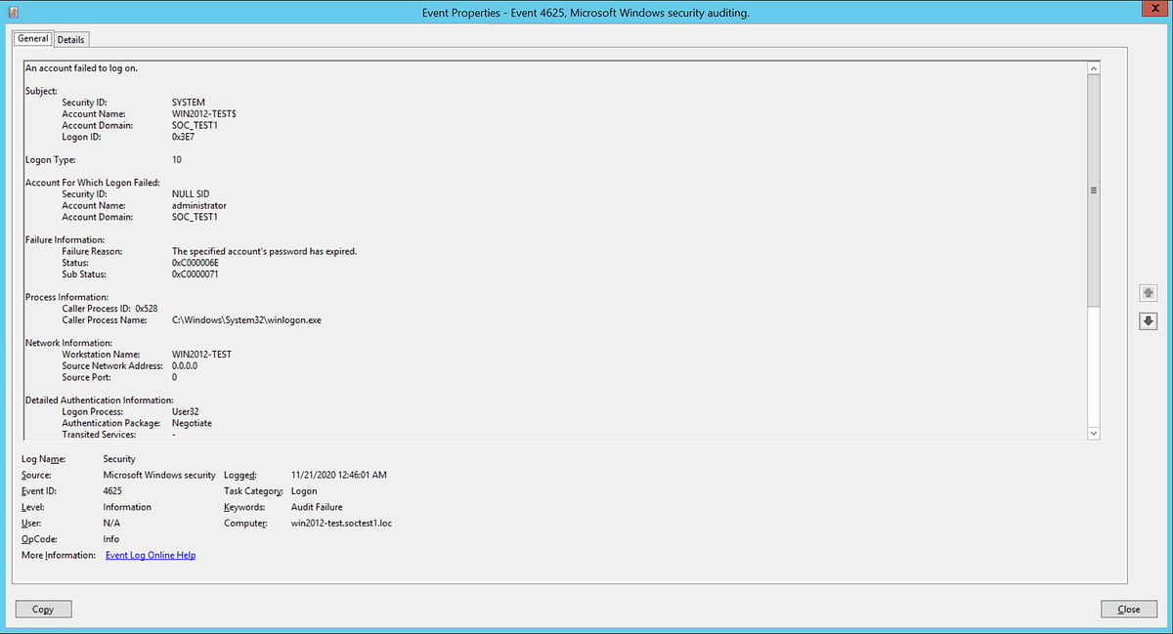Click the Logon Process value 'User32'
Image resolution: width=1173 pixels, height=634 pixels.
pos(186,412)
